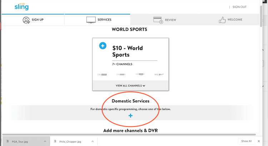268x146 pixels.
Task: Click the vertical page scrollbar
Action: (x=261, y=16)
